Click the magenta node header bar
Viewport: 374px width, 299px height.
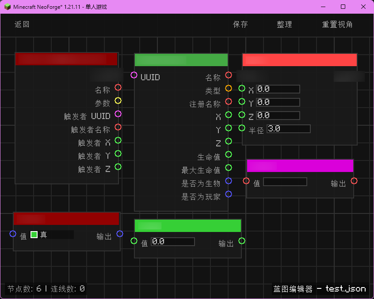(x=300, y=165)
